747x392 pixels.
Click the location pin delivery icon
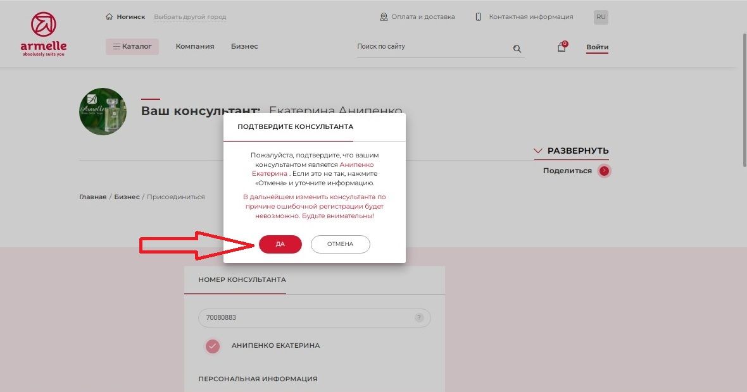[x=384, y=17]
